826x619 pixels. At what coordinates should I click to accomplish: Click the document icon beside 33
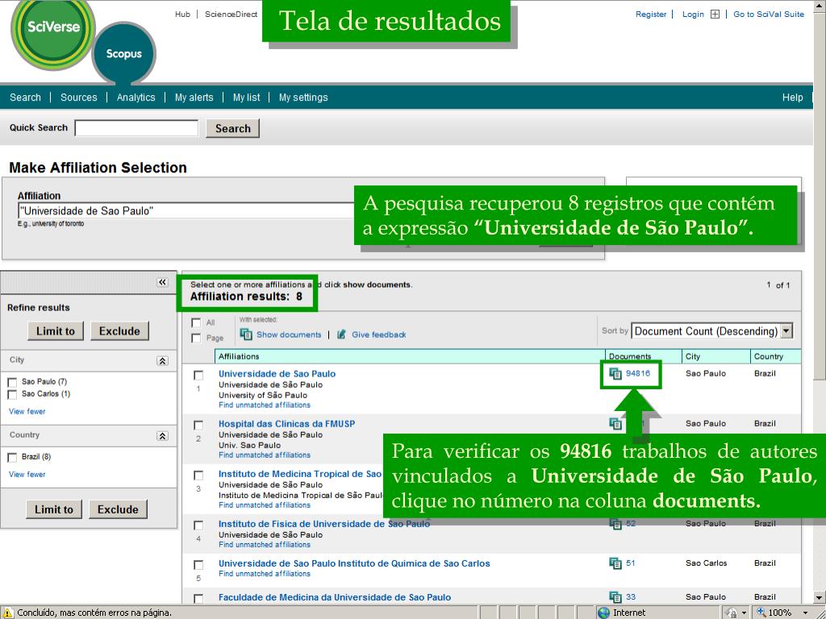click(615, 597)
